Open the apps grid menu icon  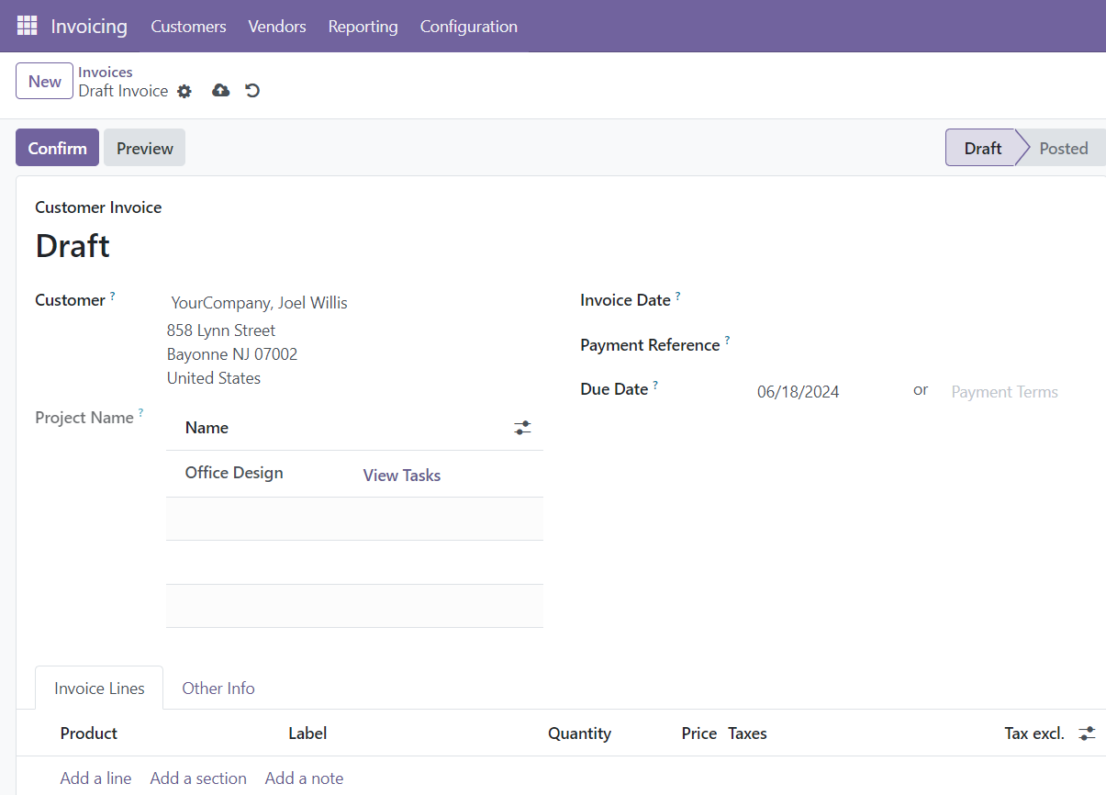[x=28, y=26]
